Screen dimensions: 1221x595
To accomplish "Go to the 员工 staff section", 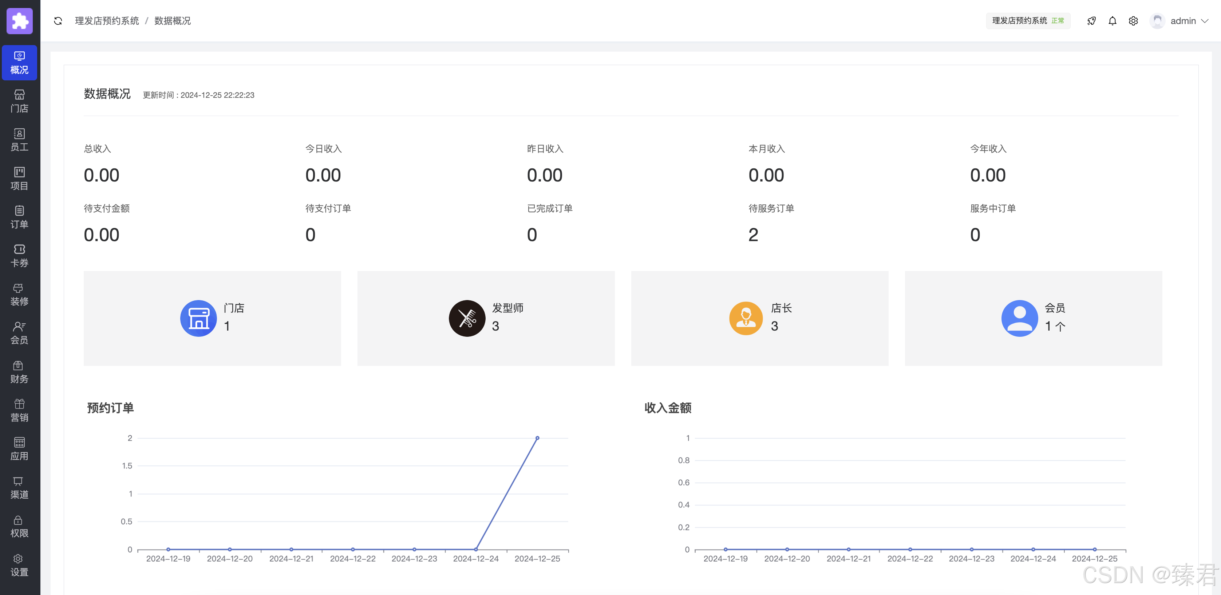I will coord(19,140).
